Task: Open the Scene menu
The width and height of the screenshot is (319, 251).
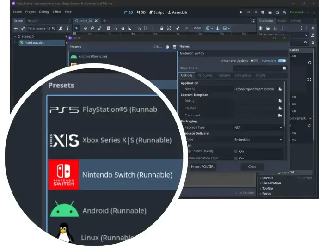Action: (18, 12)
